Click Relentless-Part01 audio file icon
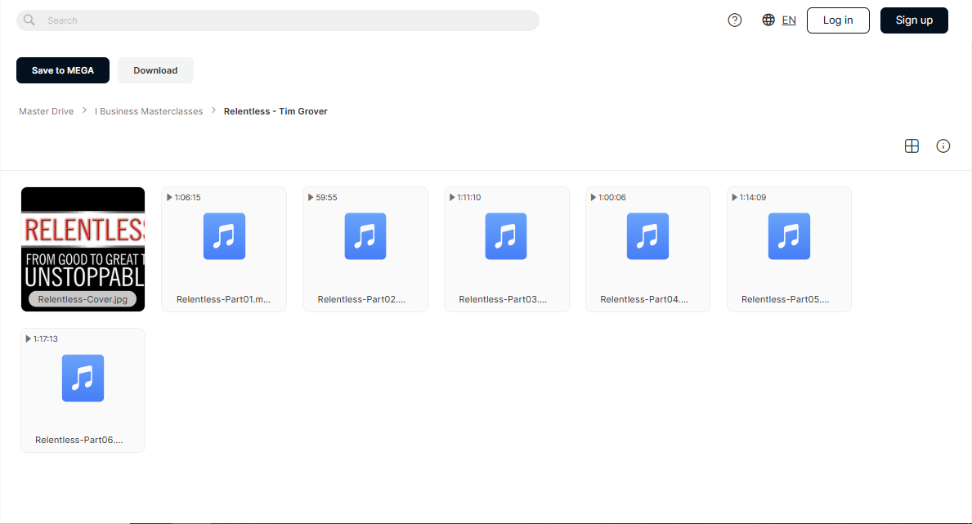Viewport: 972px width, 524px height. coord(225,236)
